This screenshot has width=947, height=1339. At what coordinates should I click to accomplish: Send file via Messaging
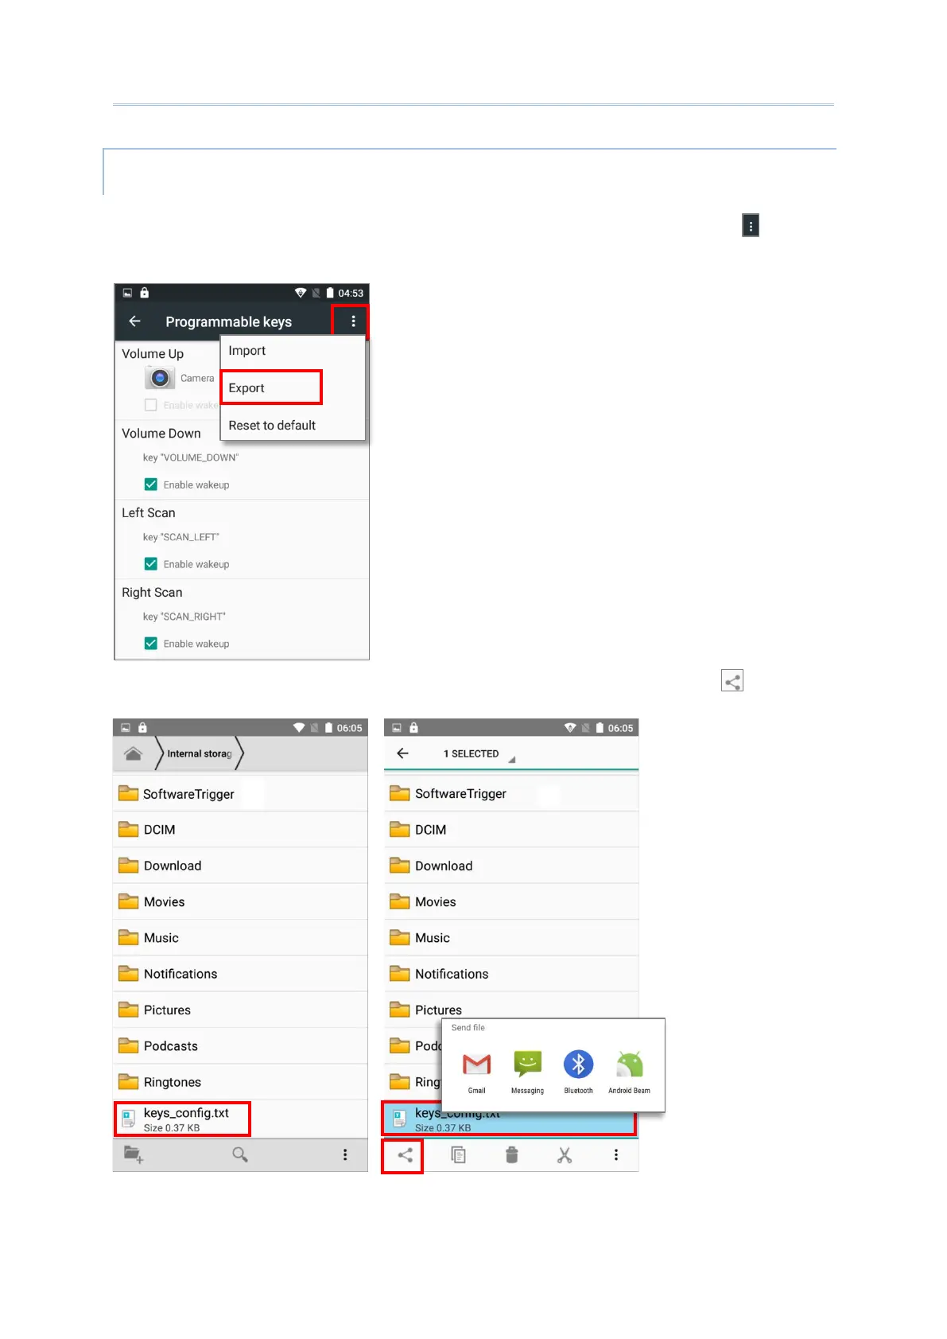[528, 1071]
